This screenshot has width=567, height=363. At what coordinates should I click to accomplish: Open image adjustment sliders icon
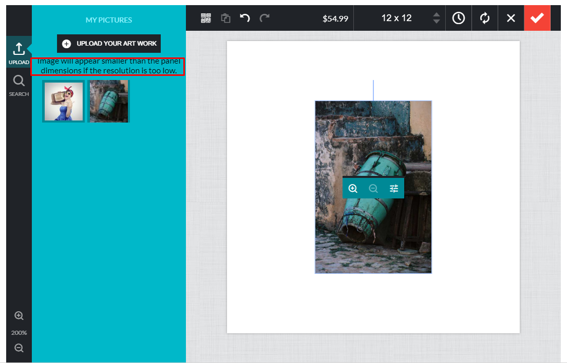(x=394, y=188)
